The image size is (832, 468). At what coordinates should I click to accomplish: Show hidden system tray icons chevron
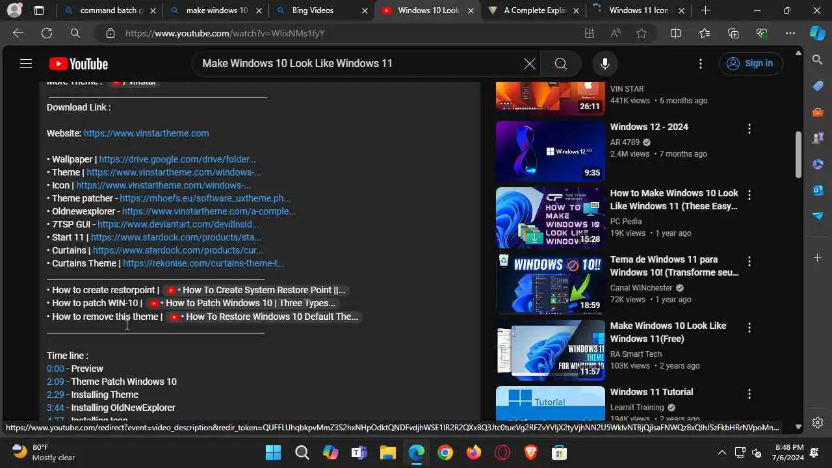click(x=721, y=452)
